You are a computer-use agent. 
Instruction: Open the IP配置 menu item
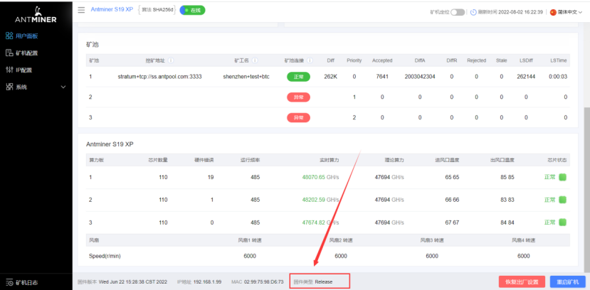(19, 70)
